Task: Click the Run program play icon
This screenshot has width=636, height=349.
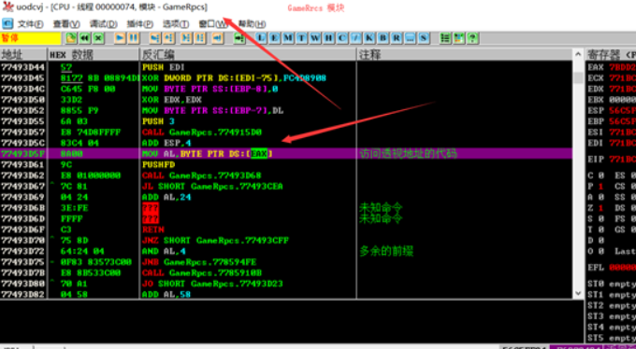Action: 120,38
